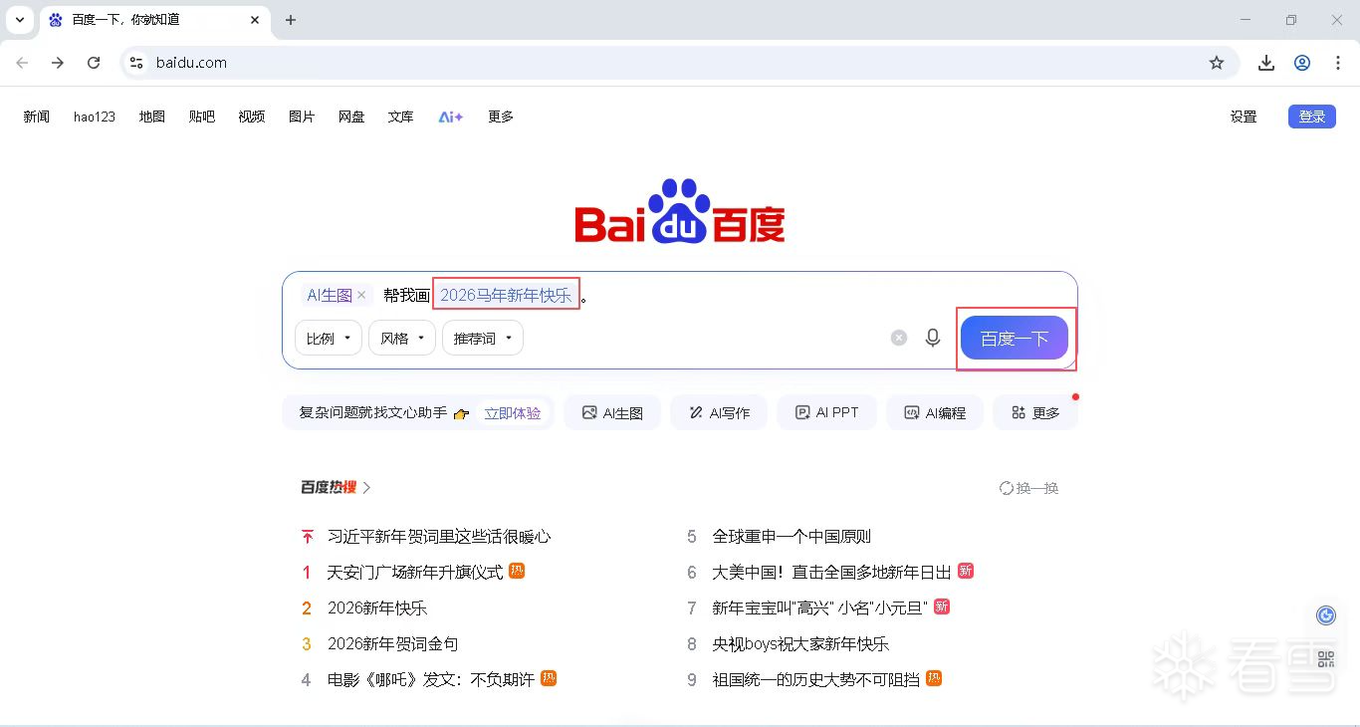1360x727 pixels.
Task: Open hot search 大美中国！直击全国多地新年日出
Action: tap(831, 573)
